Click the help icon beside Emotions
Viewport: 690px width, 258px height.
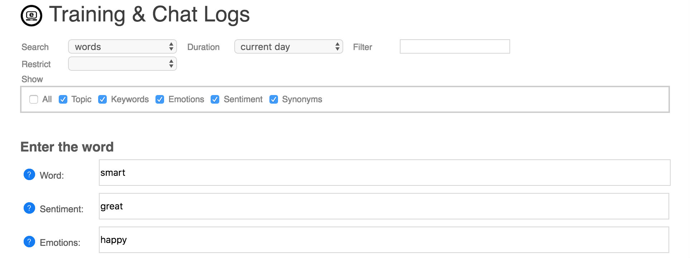pyautogui.click(x=29, y=242)
